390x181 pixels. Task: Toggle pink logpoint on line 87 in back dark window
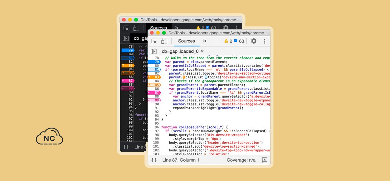(128, 81)
